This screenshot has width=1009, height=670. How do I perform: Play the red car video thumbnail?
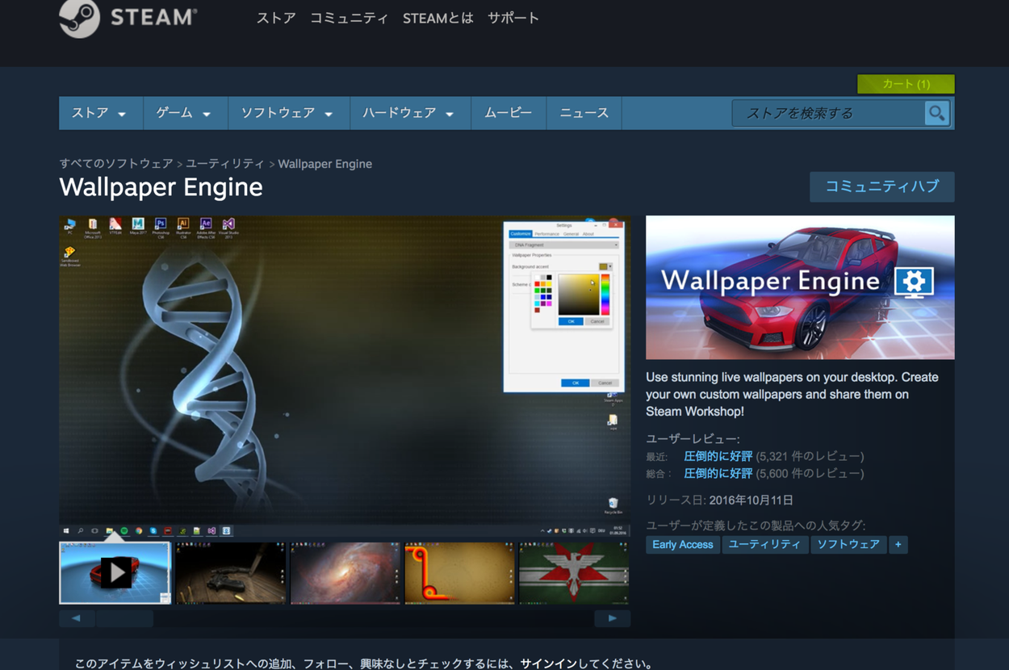(x=115, y=572)
